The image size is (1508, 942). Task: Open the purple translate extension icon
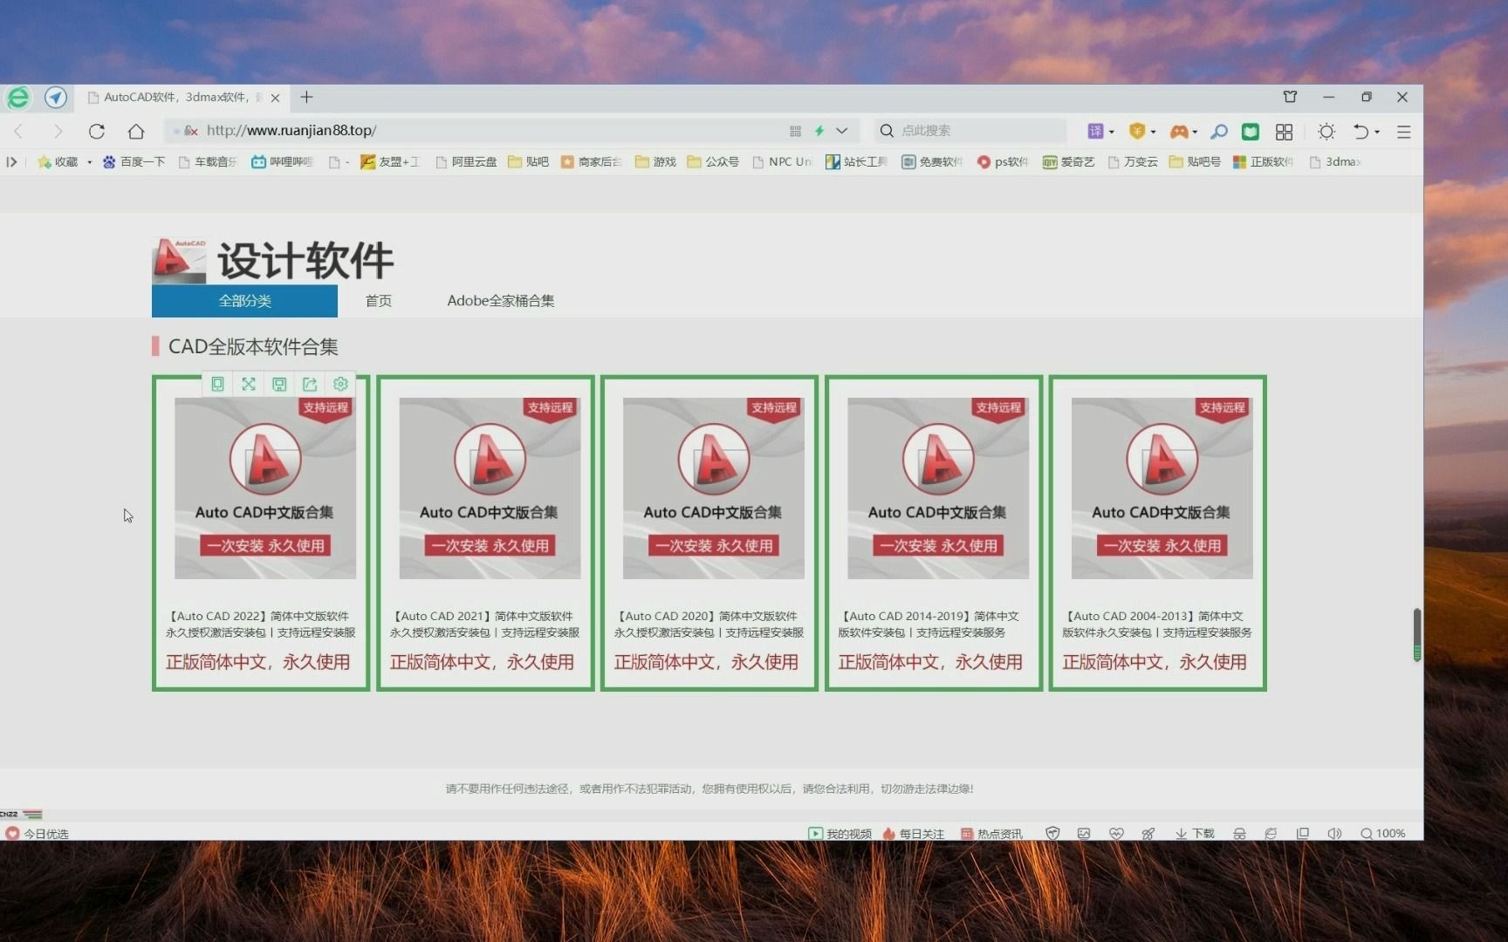coord(1095,131)
